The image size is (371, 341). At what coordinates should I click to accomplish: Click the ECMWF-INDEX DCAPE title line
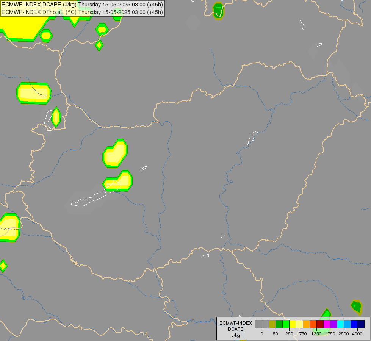(82, 5)
